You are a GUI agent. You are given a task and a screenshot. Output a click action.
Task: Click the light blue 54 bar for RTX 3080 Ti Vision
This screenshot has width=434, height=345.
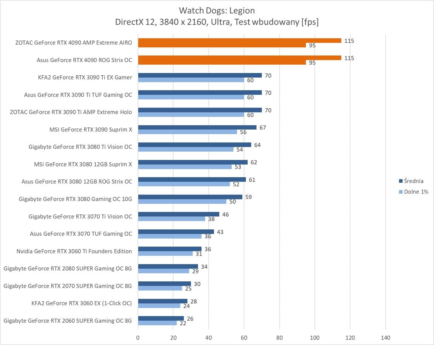[x=186, y=149]
